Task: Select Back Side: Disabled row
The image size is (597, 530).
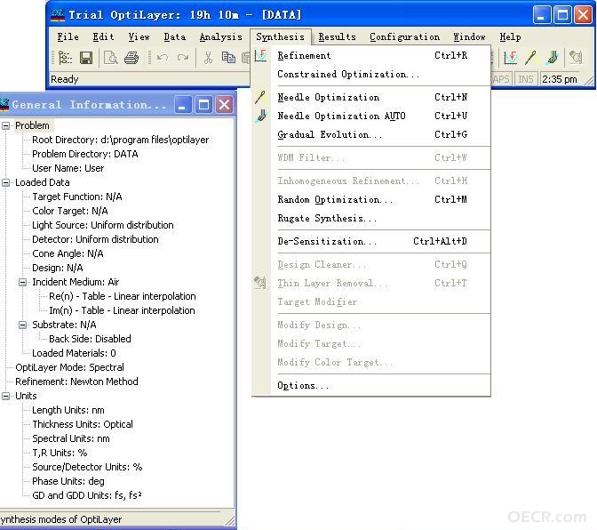Action: click(90, 339)
